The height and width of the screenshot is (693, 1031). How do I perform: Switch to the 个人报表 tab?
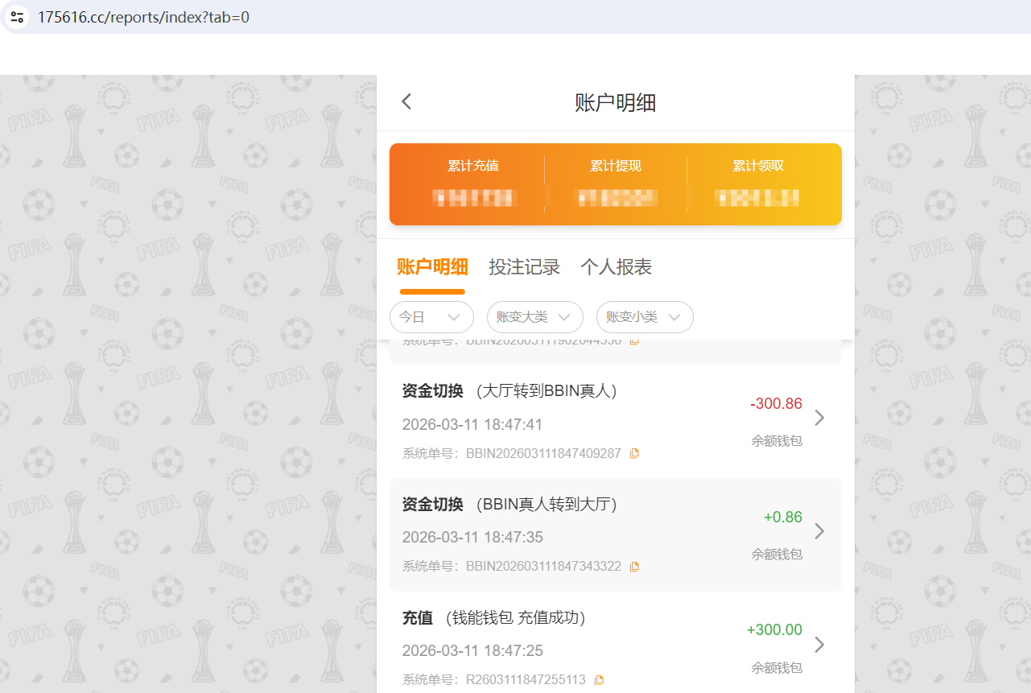[615, 266]
